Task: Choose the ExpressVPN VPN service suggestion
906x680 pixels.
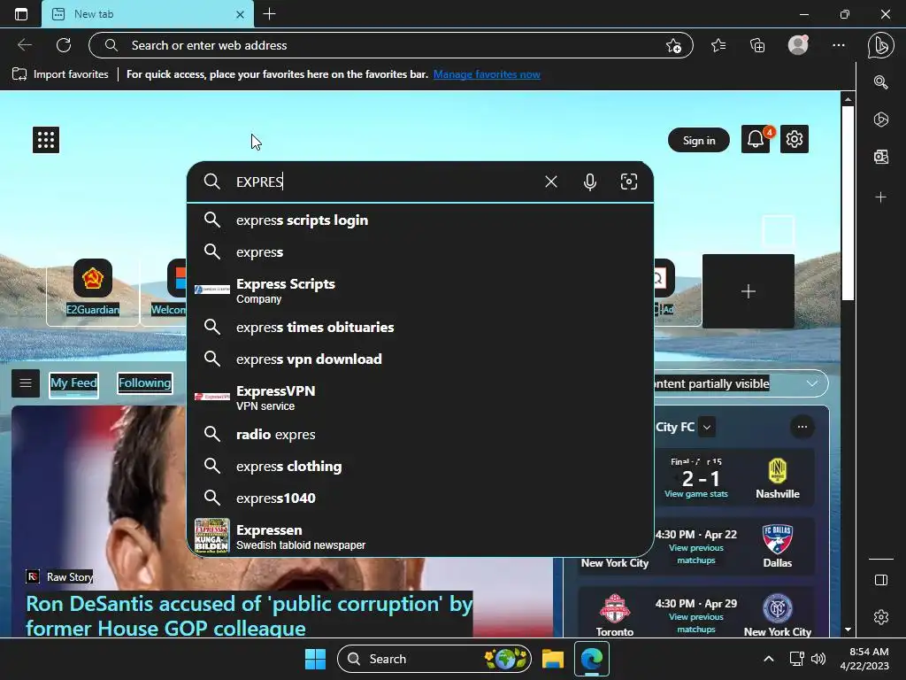Action: tap(420, 398)
